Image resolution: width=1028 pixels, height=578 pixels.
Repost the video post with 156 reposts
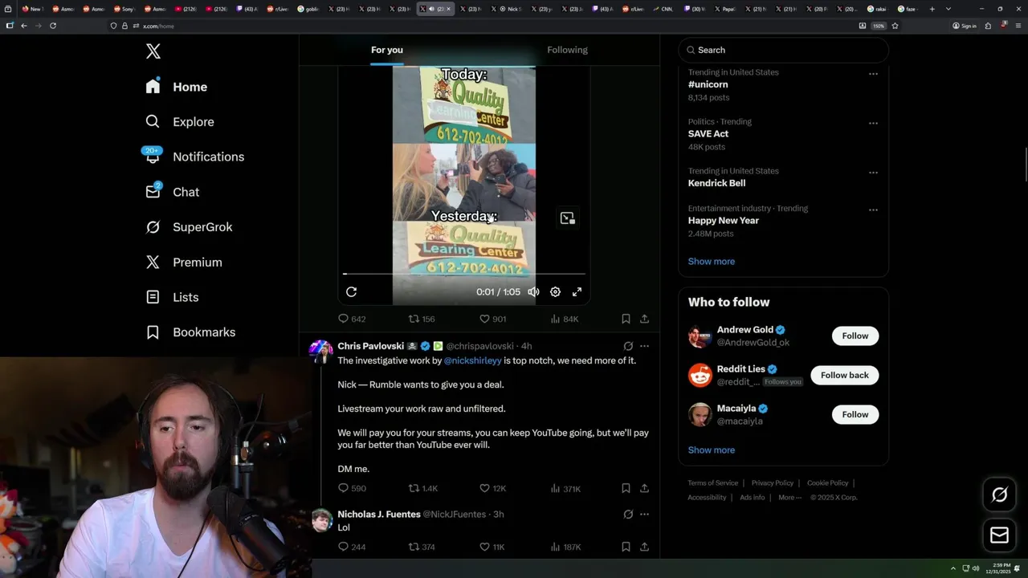pyautogui.click(x=422, y=319)
